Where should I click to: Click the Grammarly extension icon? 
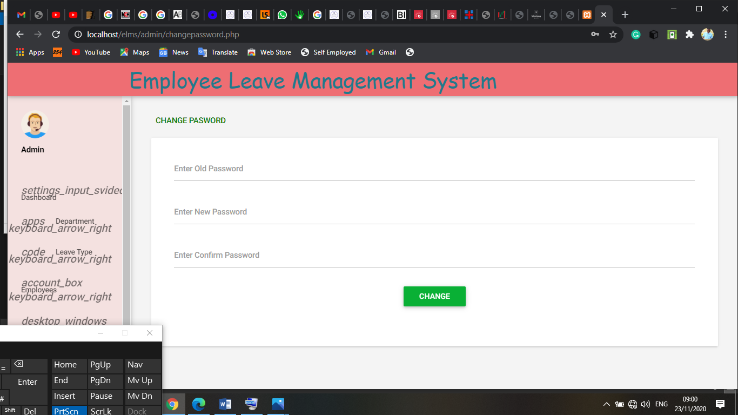pos(636,35)
